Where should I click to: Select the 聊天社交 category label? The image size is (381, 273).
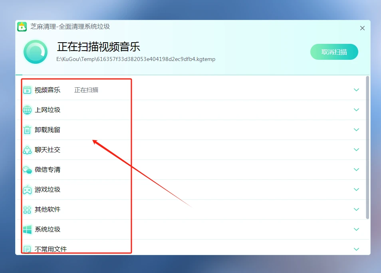[48, 149]
